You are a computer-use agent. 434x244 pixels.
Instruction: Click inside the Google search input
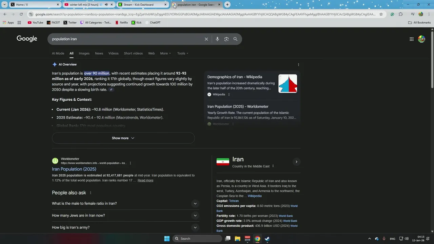pyautogui.click(x=125, y=39)
